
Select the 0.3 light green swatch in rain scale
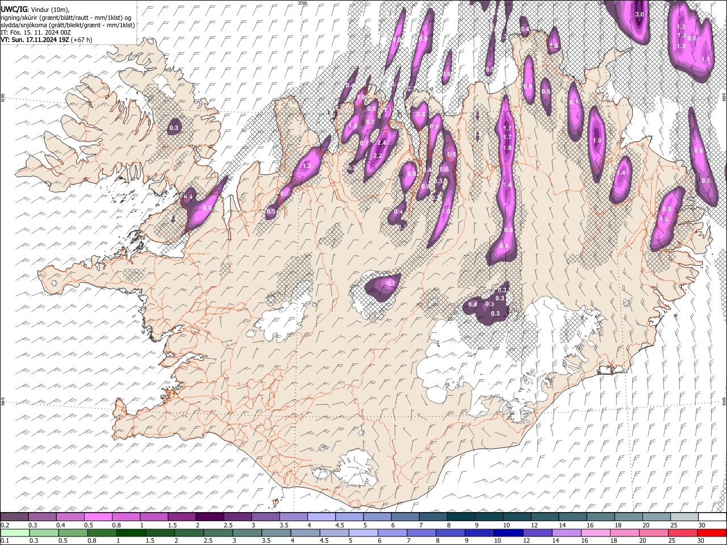tap(44, 533)
